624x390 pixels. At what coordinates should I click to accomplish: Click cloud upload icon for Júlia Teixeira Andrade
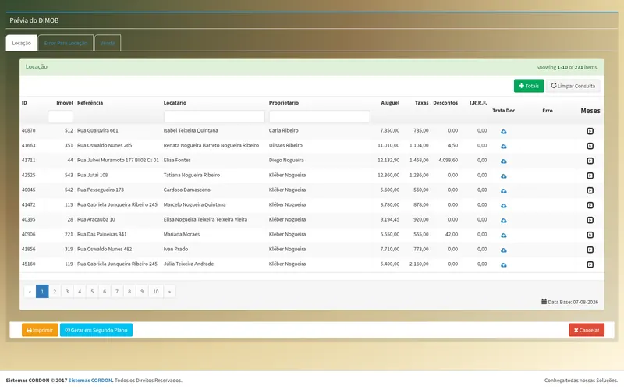pyautogui.click(x=503, y=264)
